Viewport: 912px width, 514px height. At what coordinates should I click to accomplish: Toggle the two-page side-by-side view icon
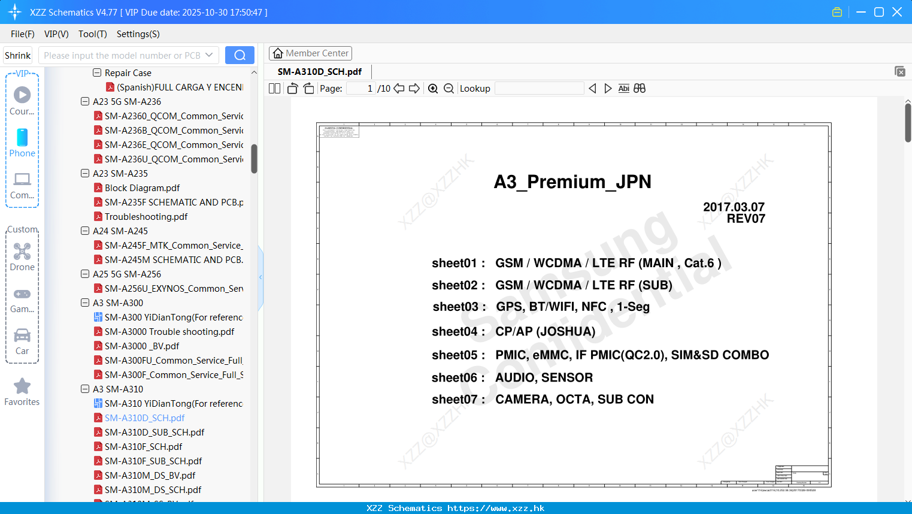pyautogui.click(x=274, y=89)
